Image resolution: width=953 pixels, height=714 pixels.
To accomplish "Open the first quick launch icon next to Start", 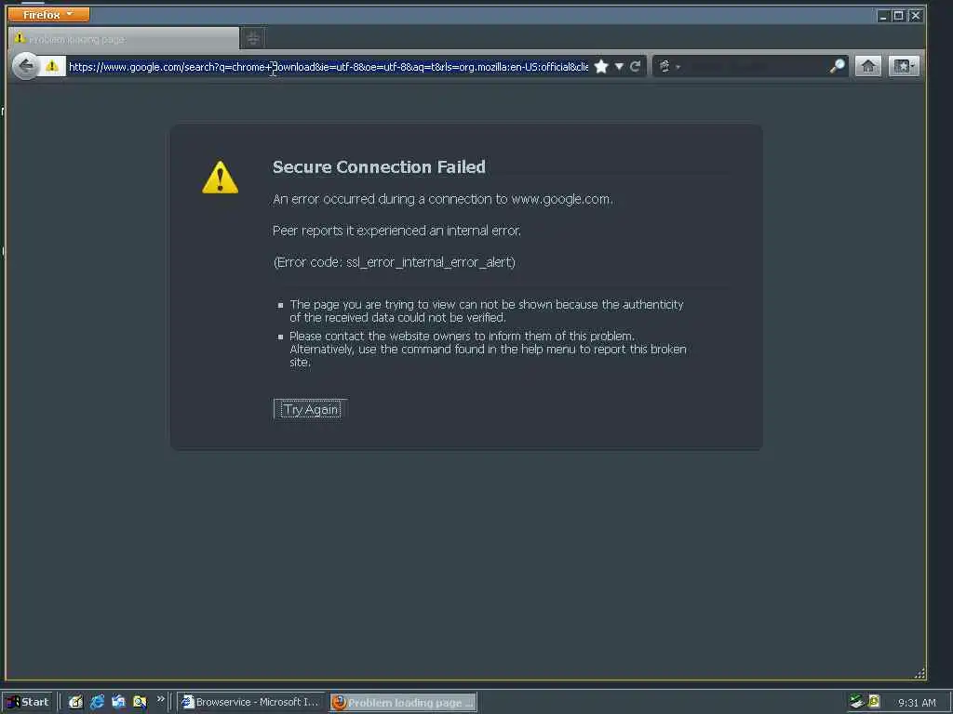I will coord(75,702).
